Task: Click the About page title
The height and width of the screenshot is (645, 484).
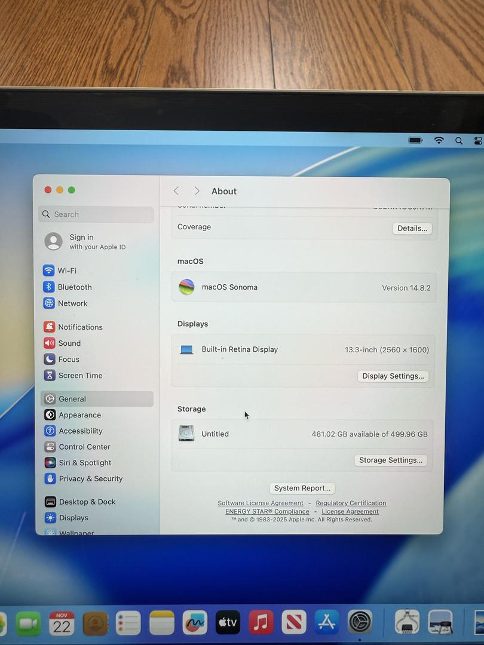Action: [x=224, y=191]
